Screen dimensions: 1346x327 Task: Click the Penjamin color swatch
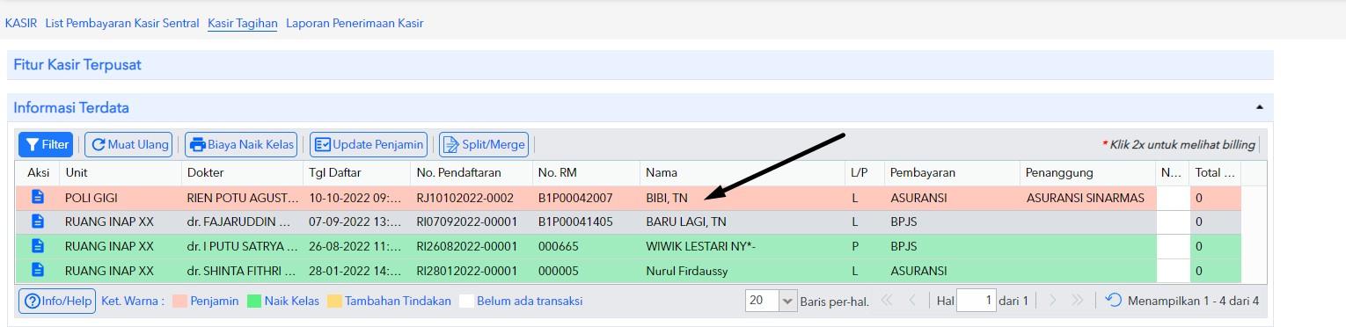click(179, 301)
